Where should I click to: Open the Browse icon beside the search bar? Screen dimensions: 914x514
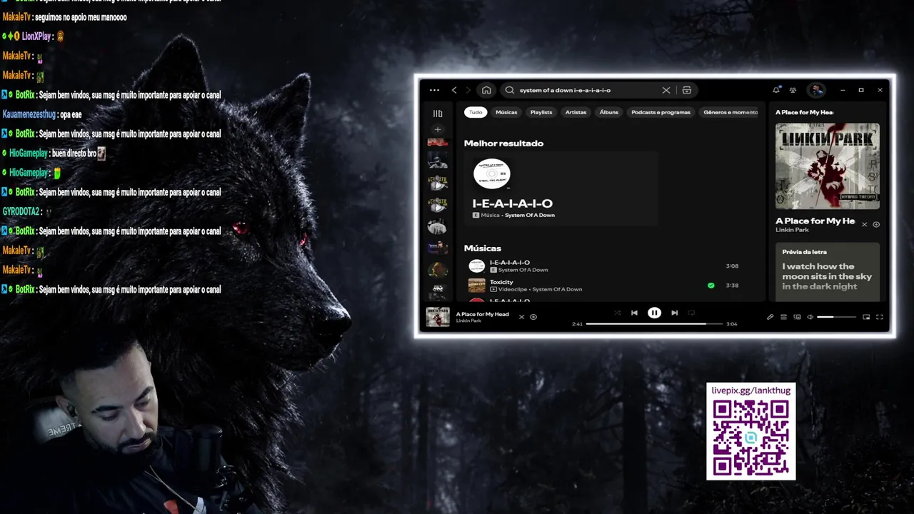pos(687,90)
